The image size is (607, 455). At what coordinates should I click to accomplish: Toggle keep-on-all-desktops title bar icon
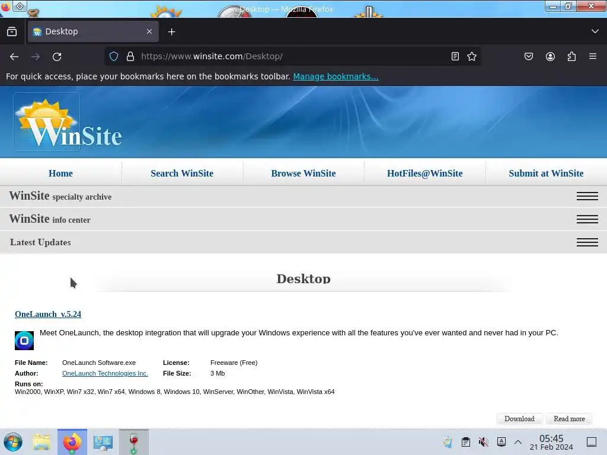pos(20,6)
